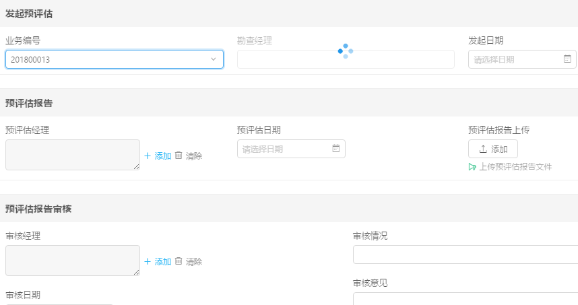Click the 业务编号 combo box showing 201800013

[x=115, y=59]
